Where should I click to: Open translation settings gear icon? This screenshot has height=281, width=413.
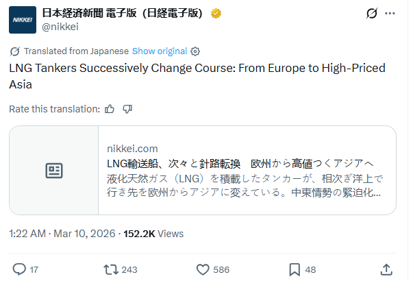point(195,51)
